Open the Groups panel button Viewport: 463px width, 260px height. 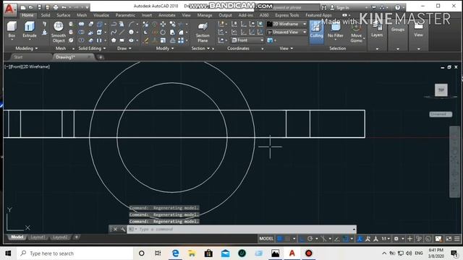coord(398,30)
